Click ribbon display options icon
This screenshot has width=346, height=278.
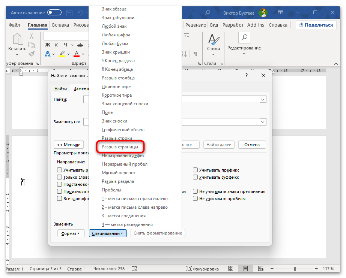(280, 13)
